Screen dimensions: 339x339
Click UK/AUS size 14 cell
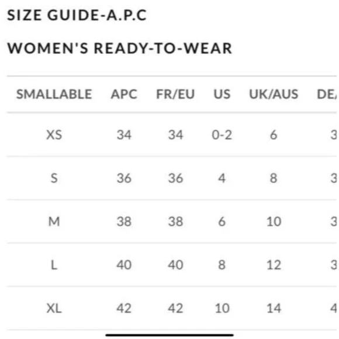coord(274,308)
